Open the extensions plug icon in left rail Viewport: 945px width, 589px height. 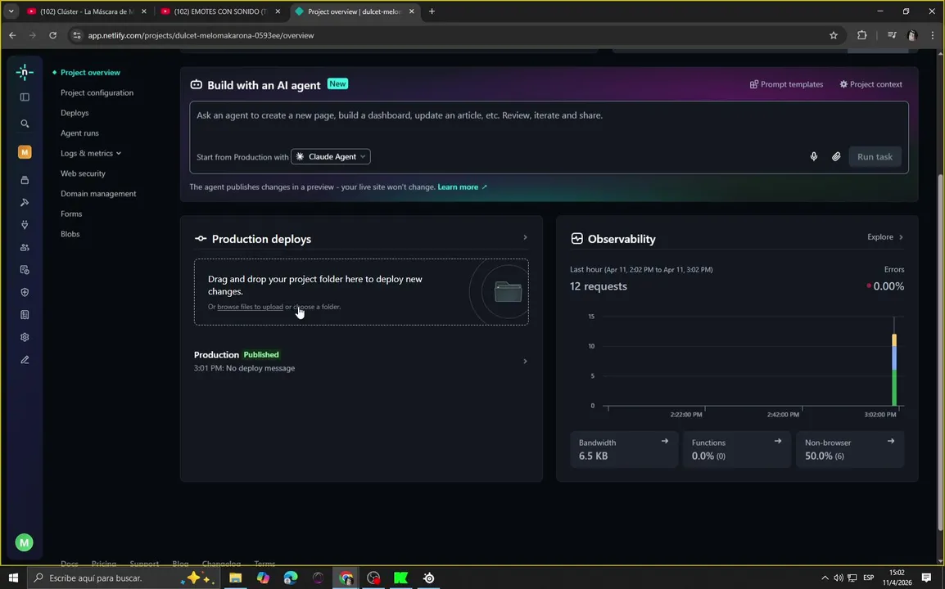point(25,225)
